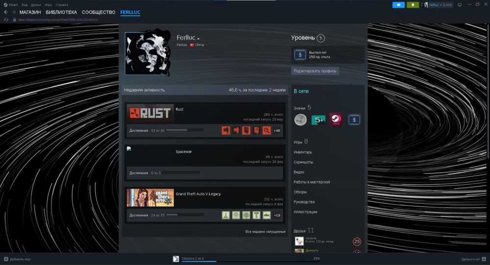490x265 pixels.
Task: Switch to the FERLLUC tab
Action: point(130,12)
